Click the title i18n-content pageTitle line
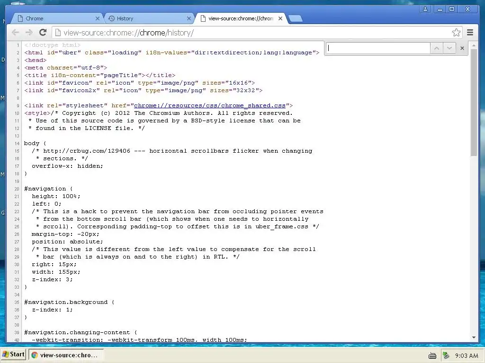The image size is (485, 363). 99,75
